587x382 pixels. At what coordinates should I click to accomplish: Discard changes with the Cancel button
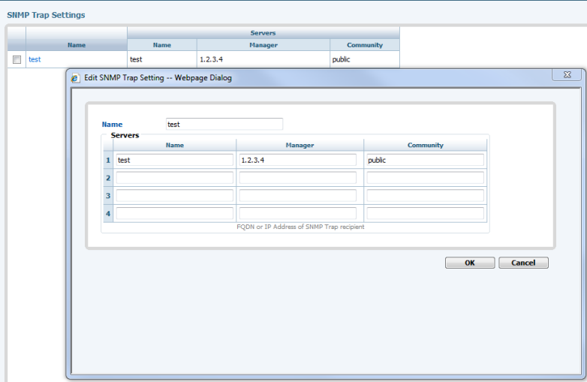click(523, 263)
